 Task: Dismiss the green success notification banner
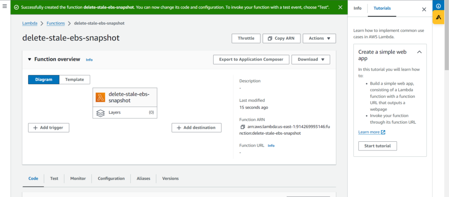340,7
